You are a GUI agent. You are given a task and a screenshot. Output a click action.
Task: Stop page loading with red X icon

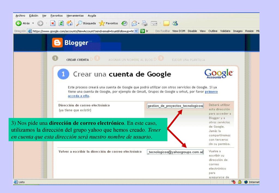(53, 23)
